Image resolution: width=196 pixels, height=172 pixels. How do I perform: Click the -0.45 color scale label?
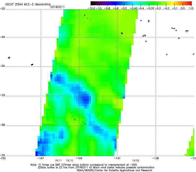(134, 8)
